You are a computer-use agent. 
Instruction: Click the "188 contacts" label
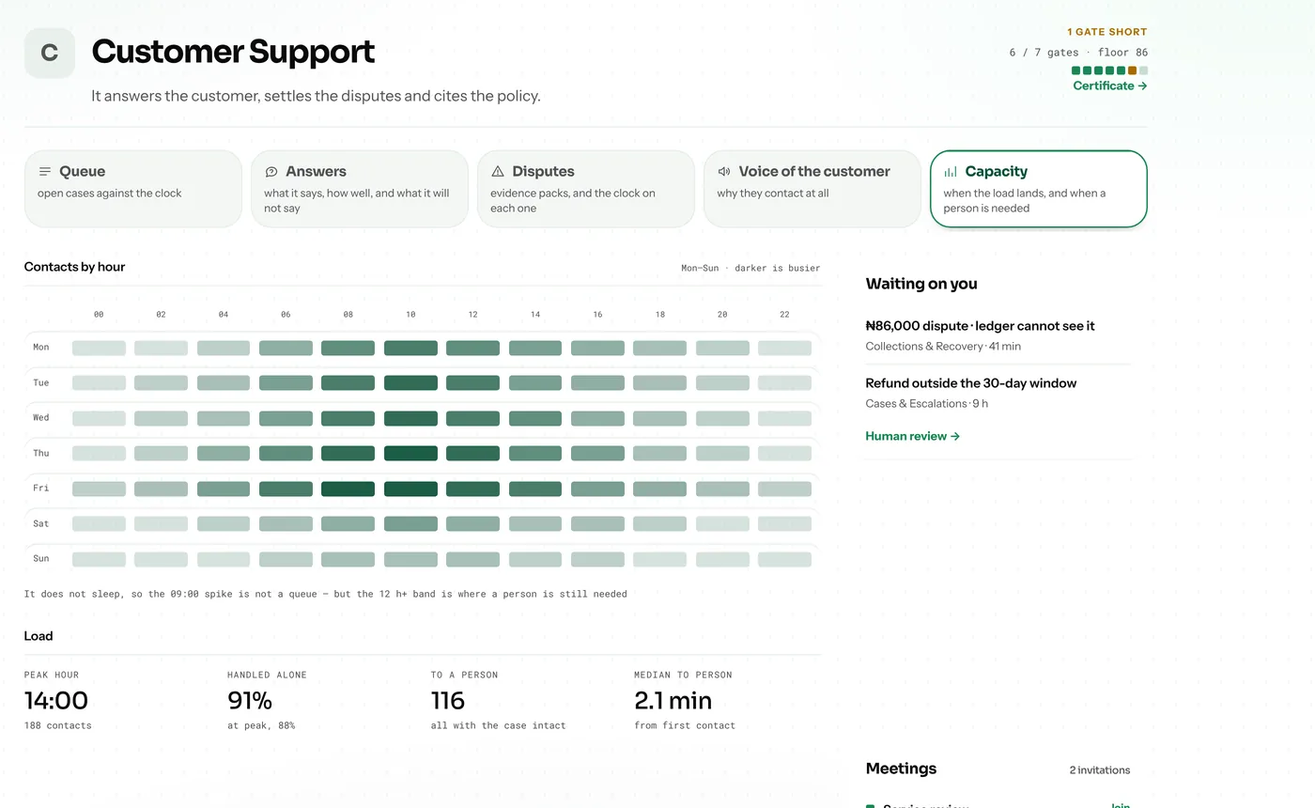click(x=58, y=725)
